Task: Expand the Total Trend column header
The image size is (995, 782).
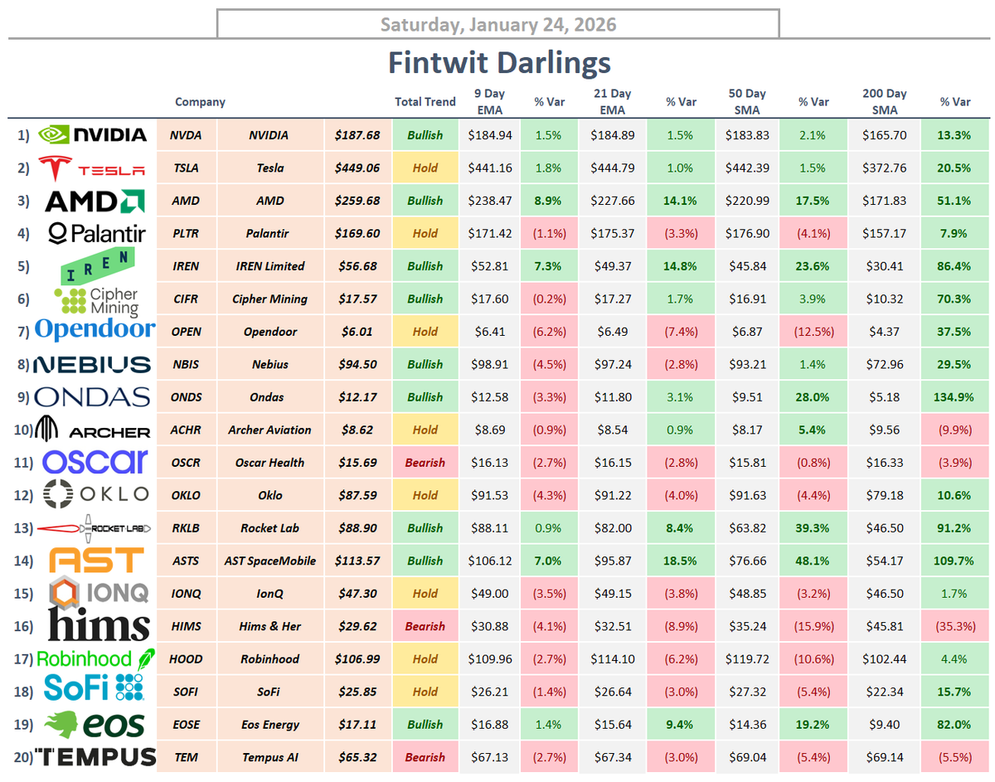Action: [x=425, y=101]
